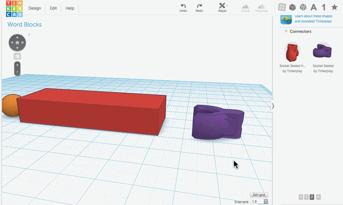This screenshot has height=205, width=343.
Task: Select the workplane grid icon
Action: click(x=282, y=7)
